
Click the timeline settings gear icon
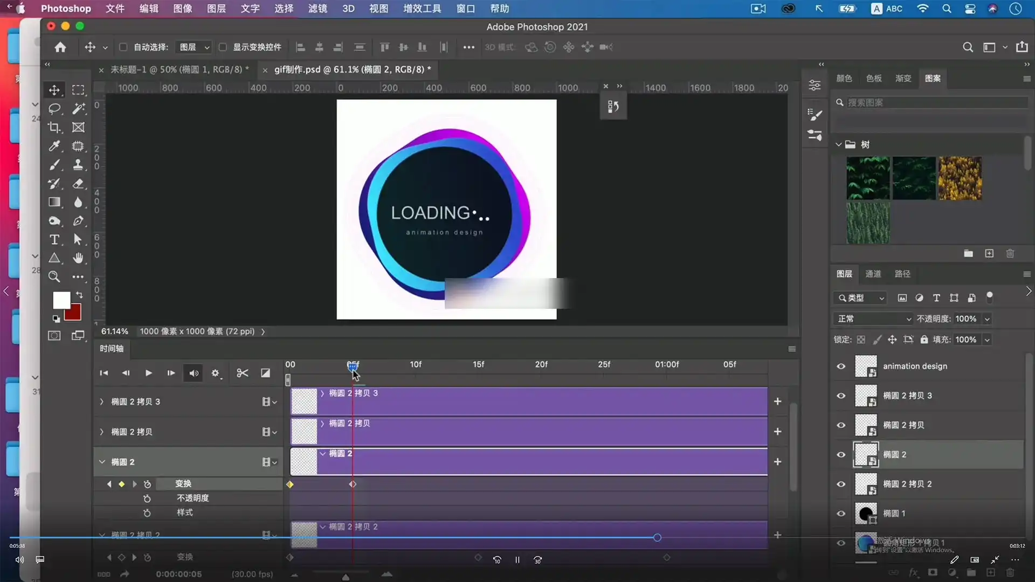click(x=216, y=373)
